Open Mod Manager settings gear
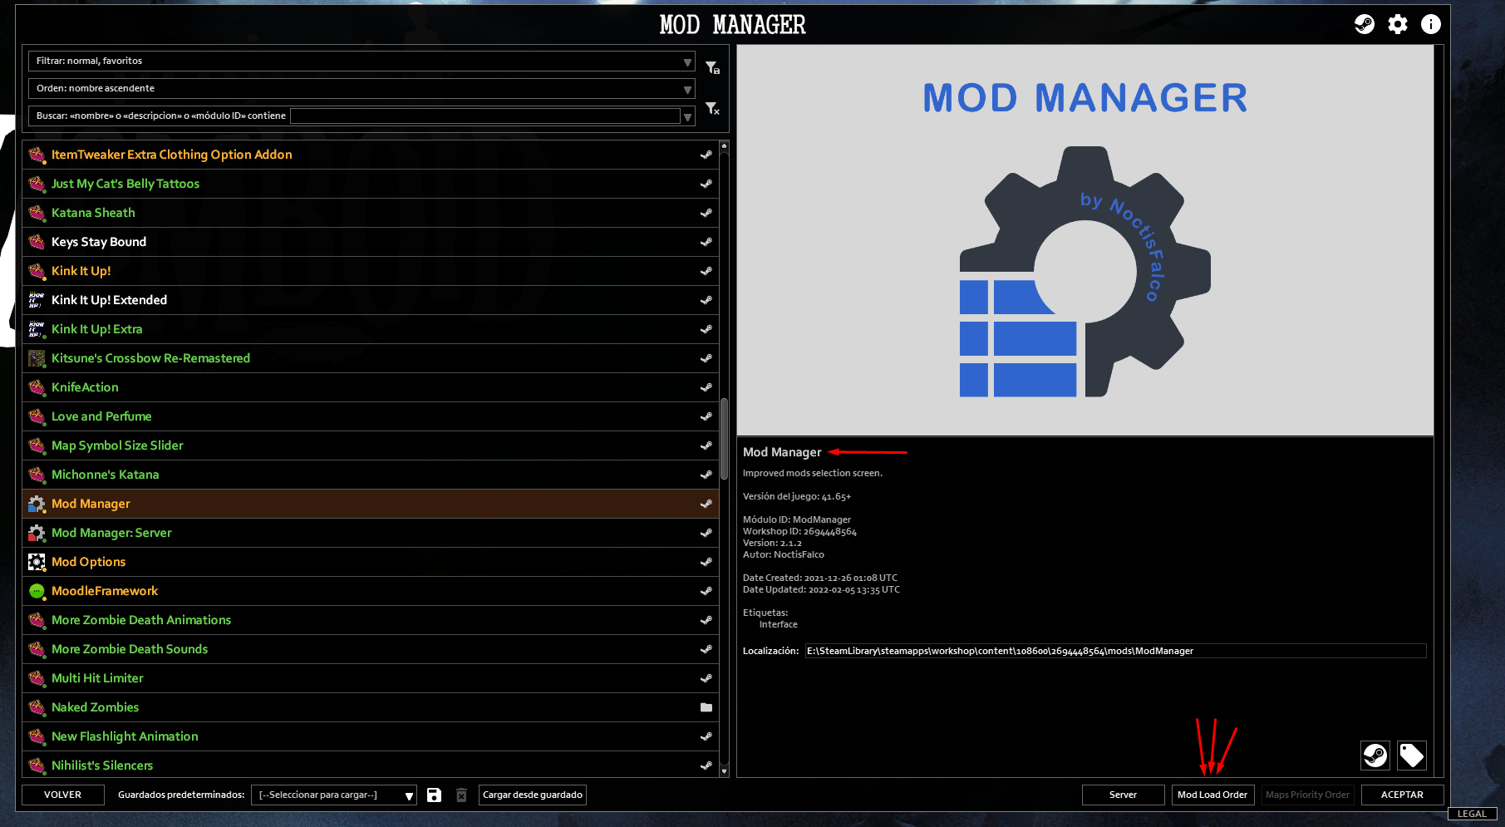 [x=1398, y=24]
